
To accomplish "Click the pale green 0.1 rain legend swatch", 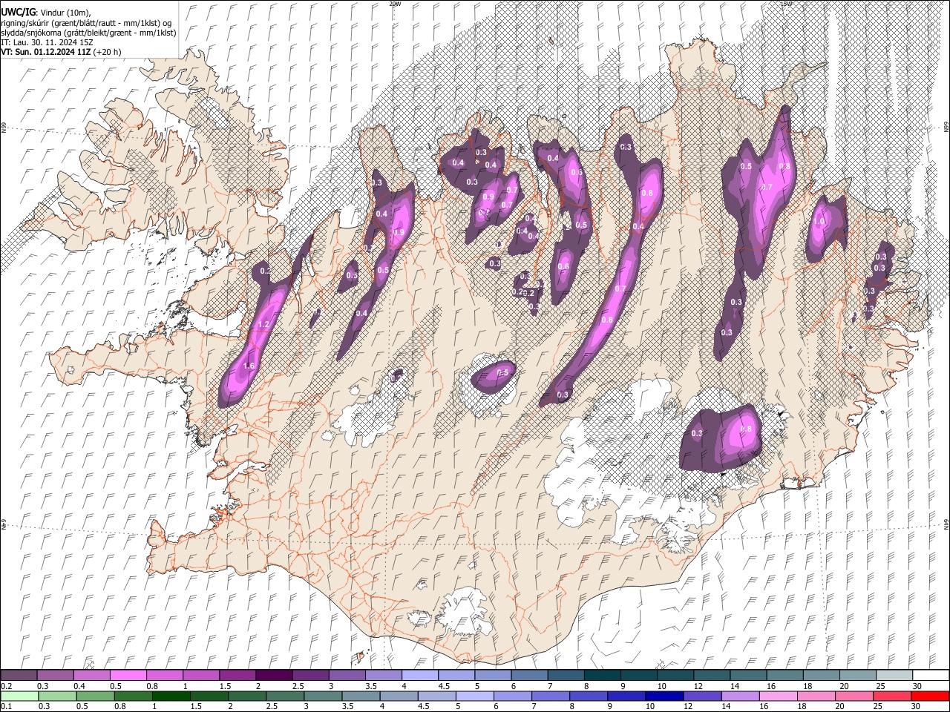I will [x=19, y=696].
